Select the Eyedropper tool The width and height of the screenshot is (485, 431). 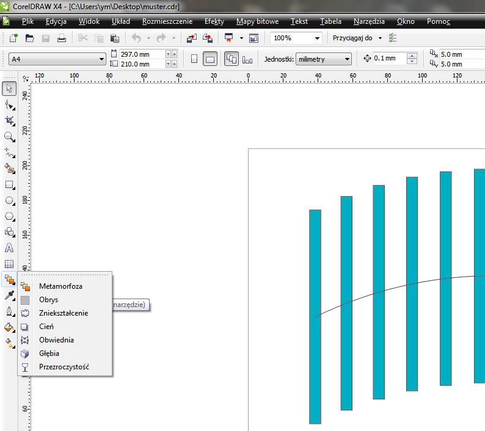tap(9, 295)
